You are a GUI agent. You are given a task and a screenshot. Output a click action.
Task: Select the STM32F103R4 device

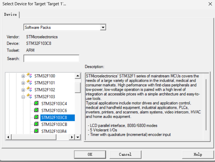tap(54, 131)
